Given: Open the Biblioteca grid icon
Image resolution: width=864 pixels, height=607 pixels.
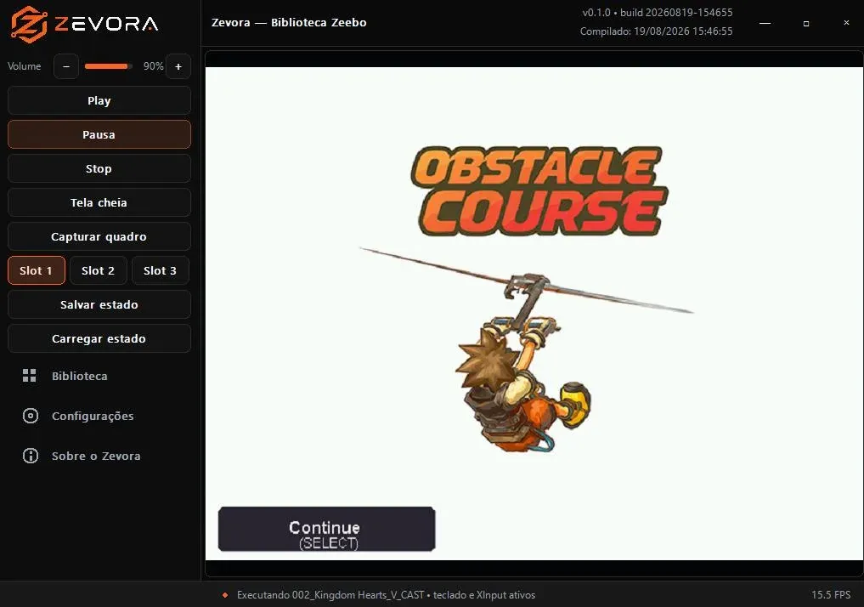Looking at the screenshot, I should click(29, 376).
